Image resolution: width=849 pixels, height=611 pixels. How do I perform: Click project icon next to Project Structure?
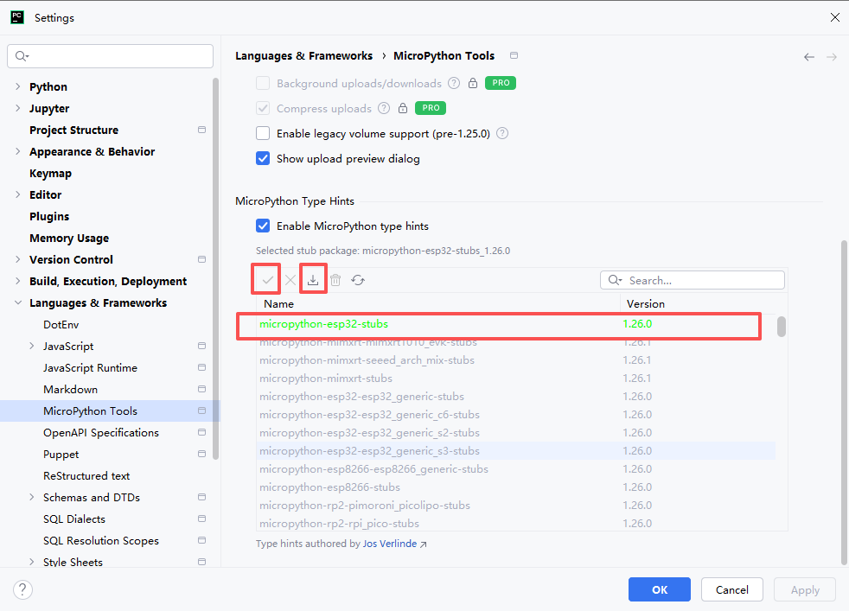pyautogui.click(x=202, y=130)
